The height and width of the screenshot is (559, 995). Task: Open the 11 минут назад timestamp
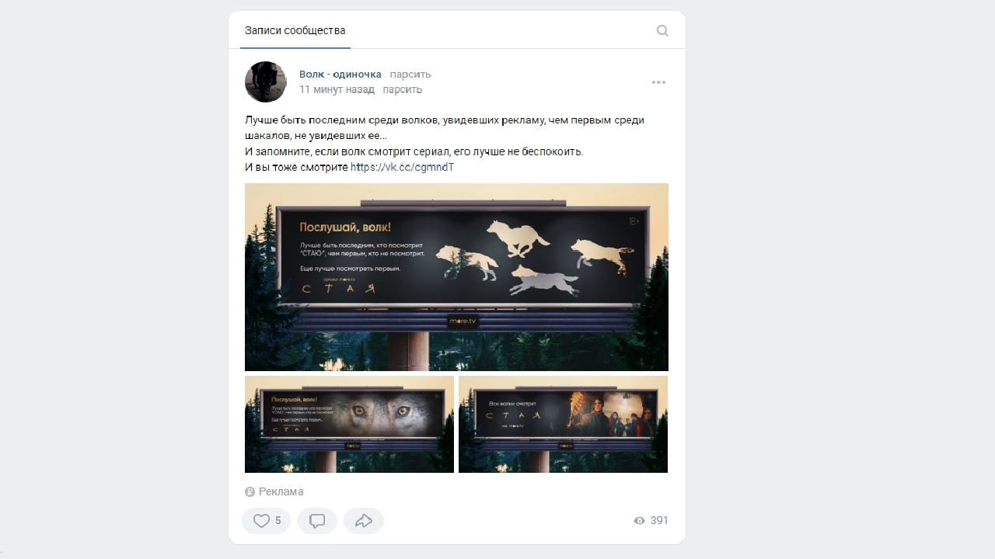pyautogui.click(x=337, y=89)
